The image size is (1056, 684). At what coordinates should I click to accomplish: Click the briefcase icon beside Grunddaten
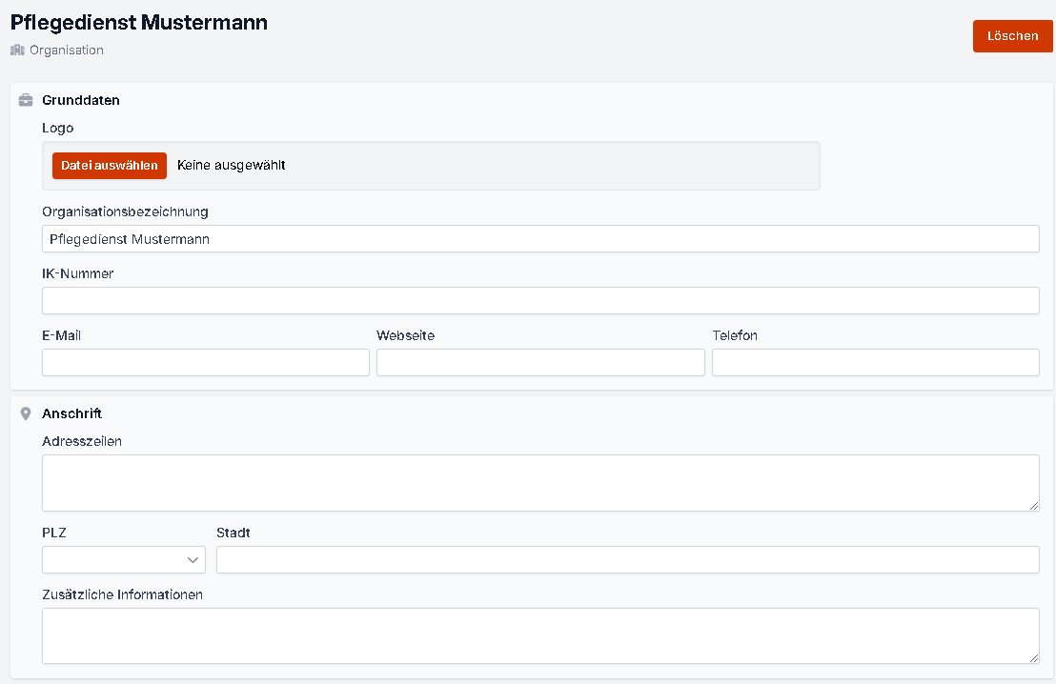click(x=26, y=100)
